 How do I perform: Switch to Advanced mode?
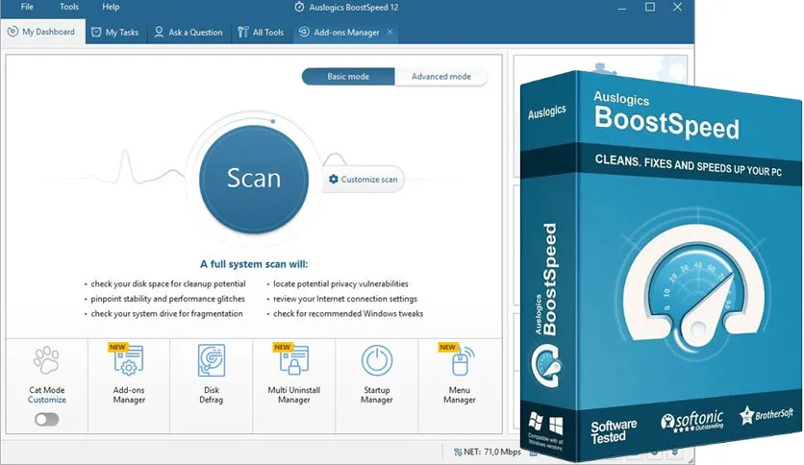(441, 76)
